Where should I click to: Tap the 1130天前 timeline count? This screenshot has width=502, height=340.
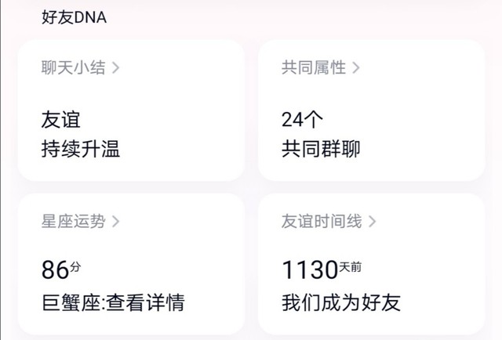coord(321,271)
